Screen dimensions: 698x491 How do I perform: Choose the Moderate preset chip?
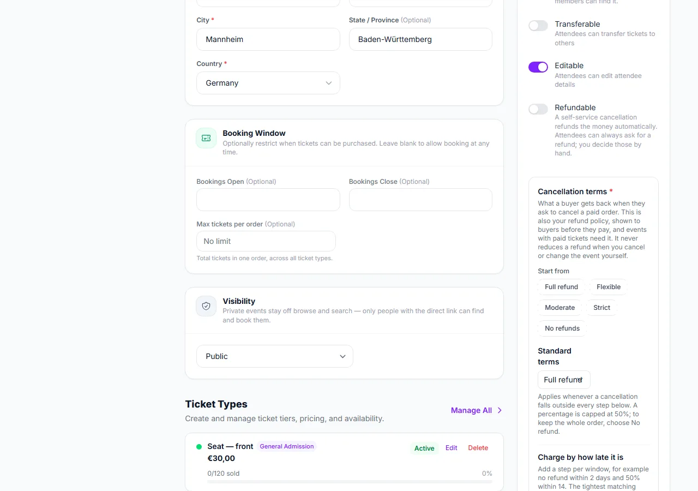(x=559, y=308)
